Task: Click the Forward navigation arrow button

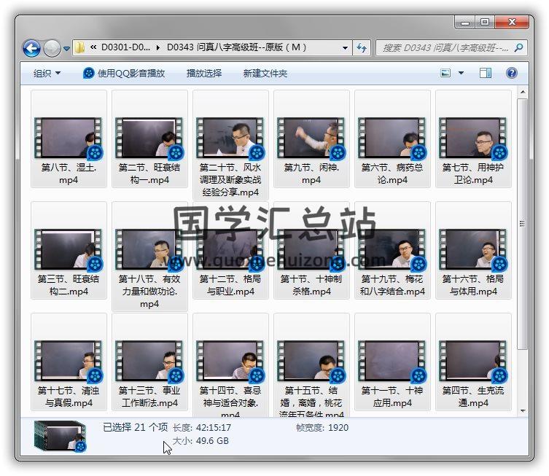Action: coord(52,49)
